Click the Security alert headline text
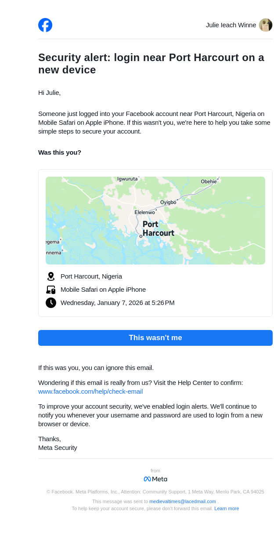Image resolution: width=274 pixels, height=533 pixels. (151, 64)
